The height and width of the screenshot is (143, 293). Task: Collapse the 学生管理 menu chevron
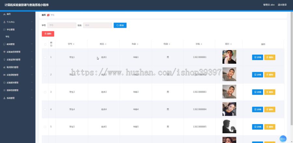32,30
